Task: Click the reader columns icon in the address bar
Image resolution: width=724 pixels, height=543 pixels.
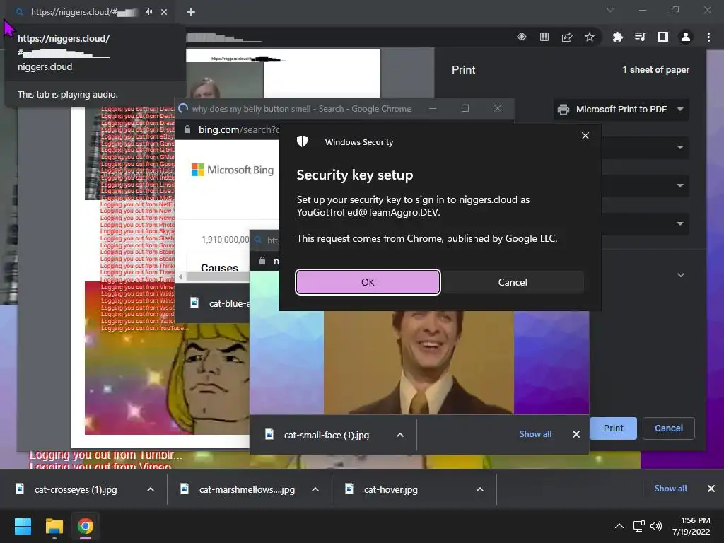Action: (544, 37)
